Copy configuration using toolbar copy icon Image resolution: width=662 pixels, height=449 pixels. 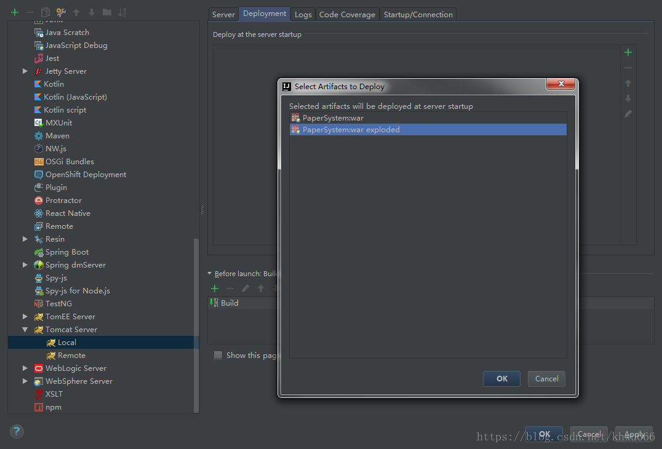[45, 12]
